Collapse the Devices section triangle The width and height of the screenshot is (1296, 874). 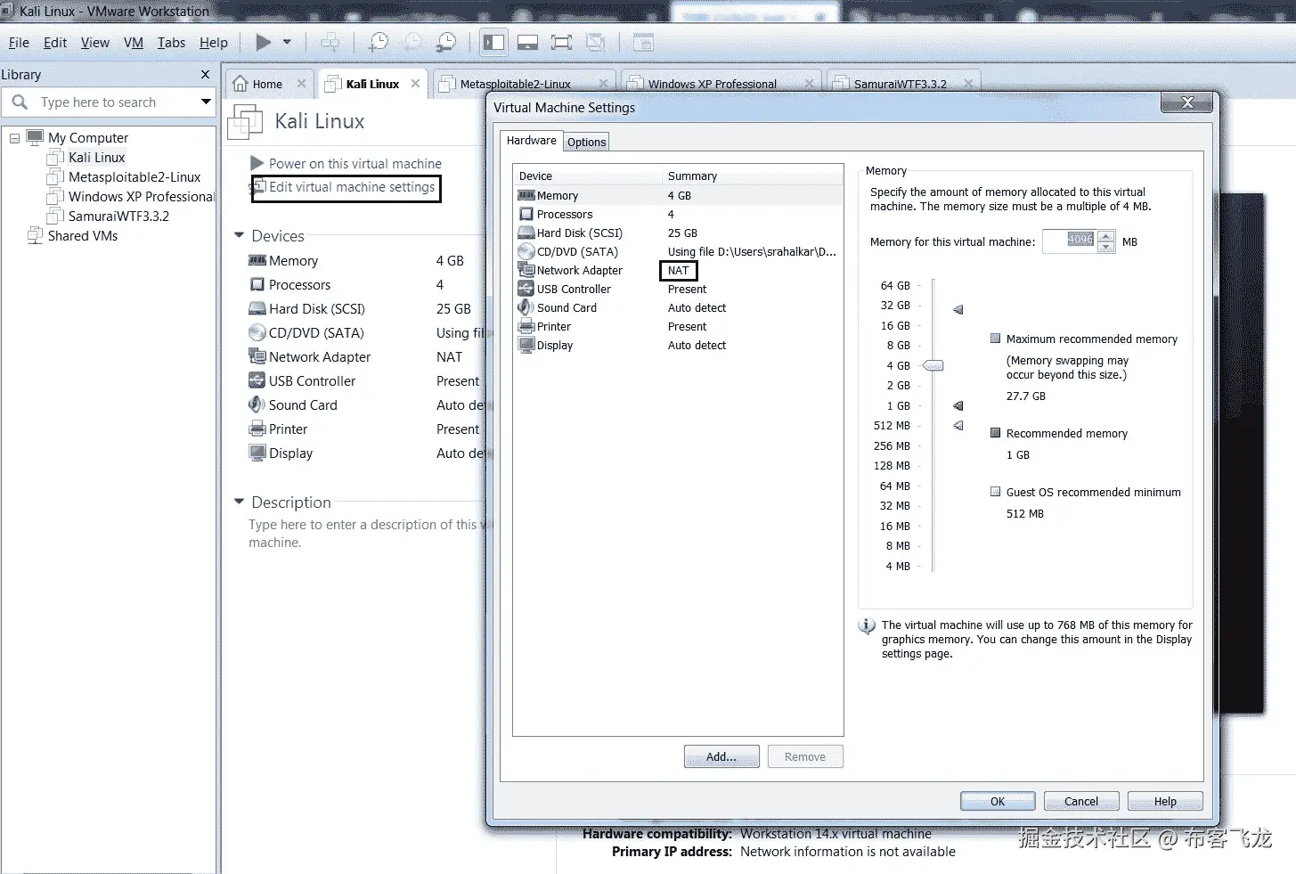pyautogui.click(x=239, y=235)
